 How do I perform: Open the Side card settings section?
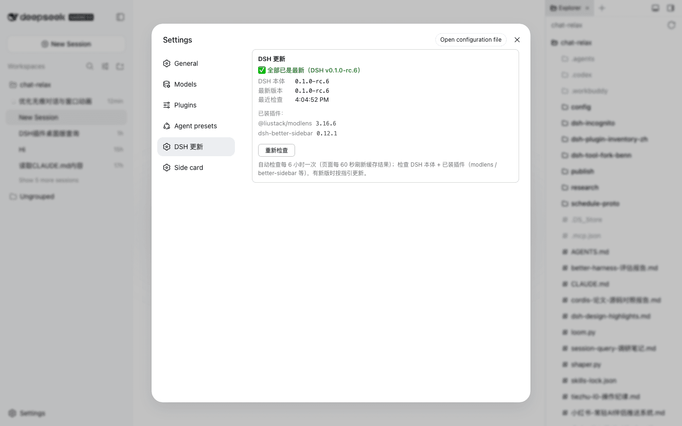pyautogui.click(x=196, y=168)
